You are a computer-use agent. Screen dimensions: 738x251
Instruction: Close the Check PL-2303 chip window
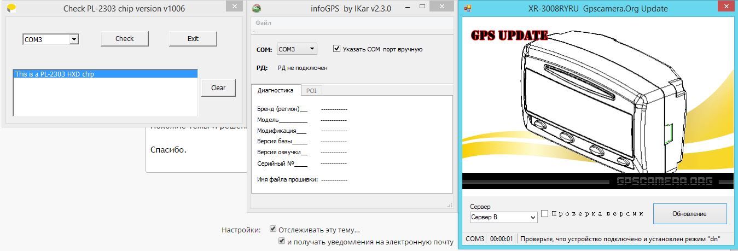click(x=234, y=6)
